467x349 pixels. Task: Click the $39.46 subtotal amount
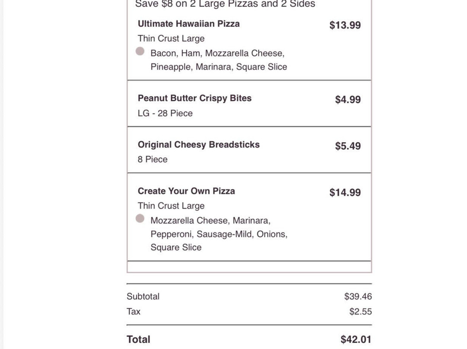358,296
